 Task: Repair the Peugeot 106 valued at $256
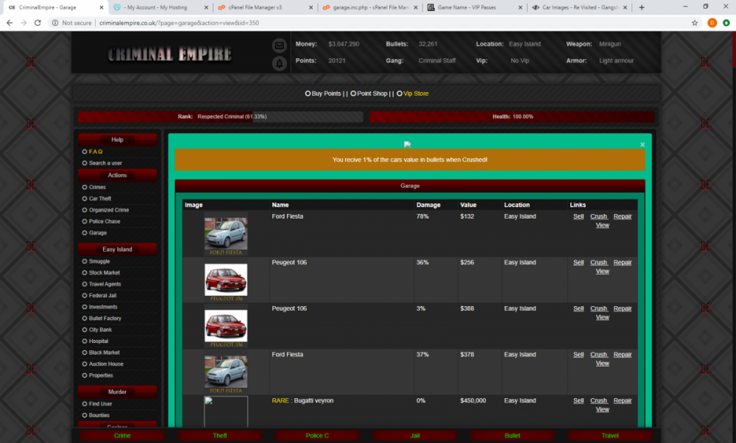pyautogui.click(x=623, y=263)
